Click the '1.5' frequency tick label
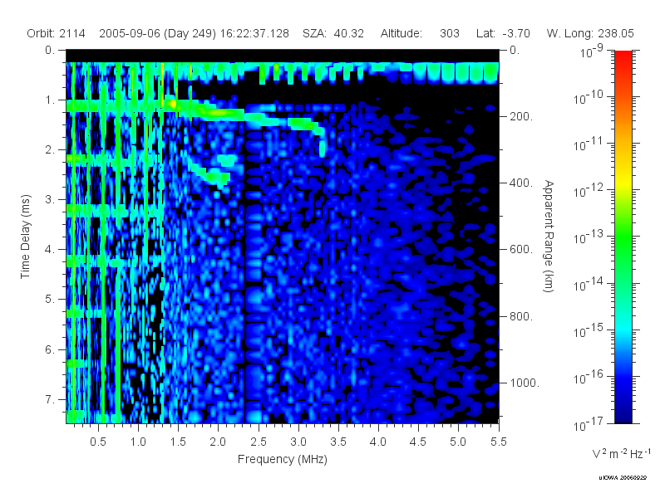The image size is (665, 498). [x=178, y=442]
